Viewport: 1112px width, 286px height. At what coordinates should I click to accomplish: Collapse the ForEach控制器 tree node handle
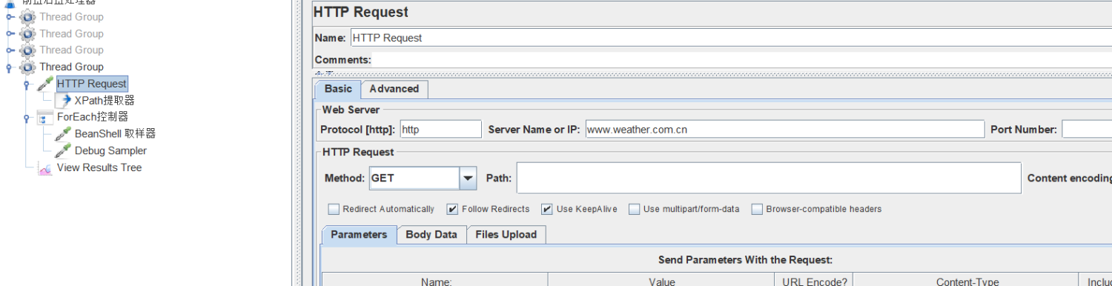pyautogui.click(x=27, y=118)
